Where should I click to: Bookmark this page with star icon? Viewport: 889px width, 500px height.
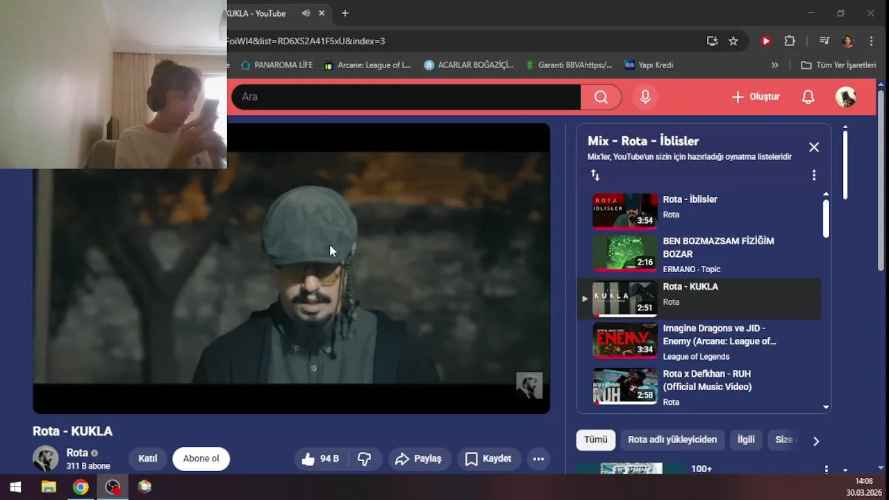point(733,41)
